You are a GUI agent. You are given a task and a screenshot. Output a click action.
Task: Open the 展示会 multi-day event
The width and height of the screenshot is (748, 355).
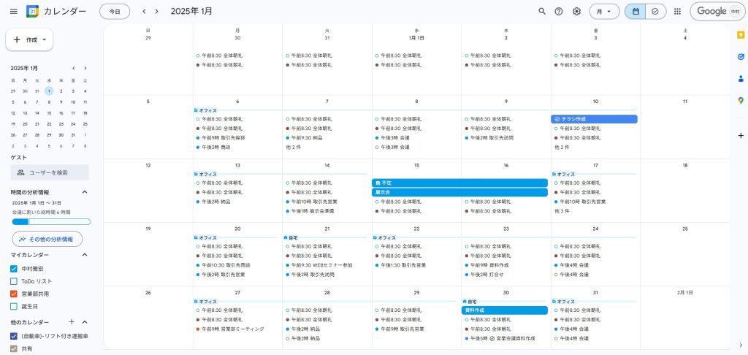[x=459, y=192]
